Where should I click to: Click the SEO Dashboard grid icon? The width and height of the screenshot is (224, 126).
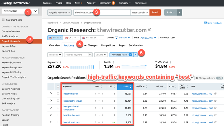click(x=3, y=20)
